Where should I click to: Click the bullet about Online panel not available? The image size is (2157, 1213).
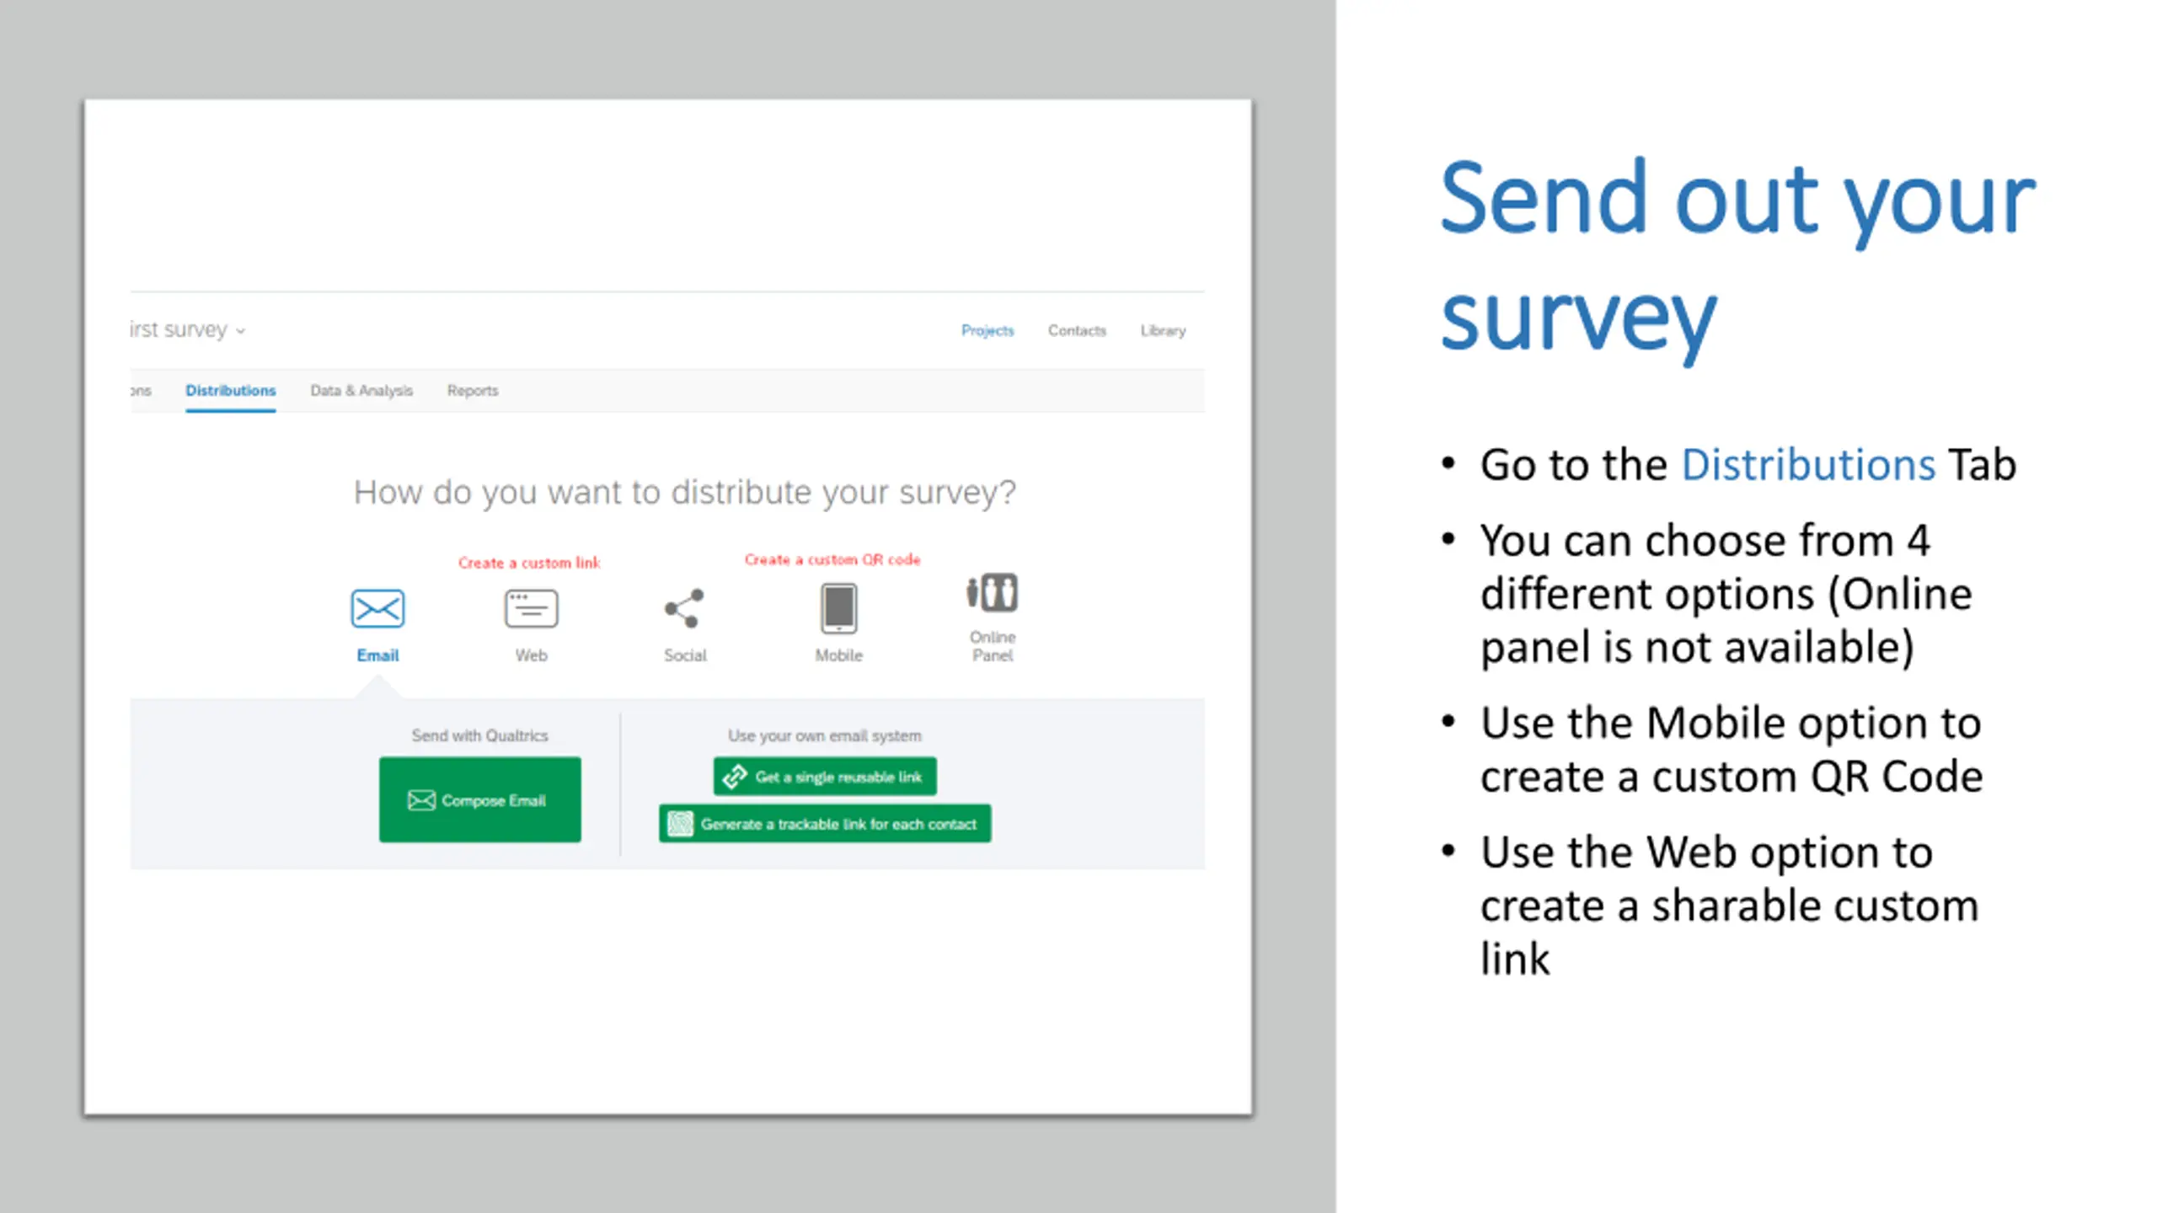[1726, 594]
